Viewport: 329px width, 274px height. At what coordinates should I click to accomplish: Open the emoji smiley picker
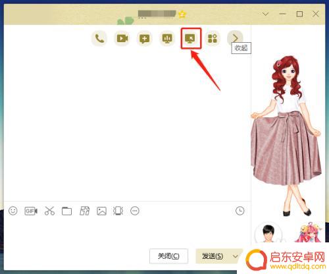(x=13, y=211)
